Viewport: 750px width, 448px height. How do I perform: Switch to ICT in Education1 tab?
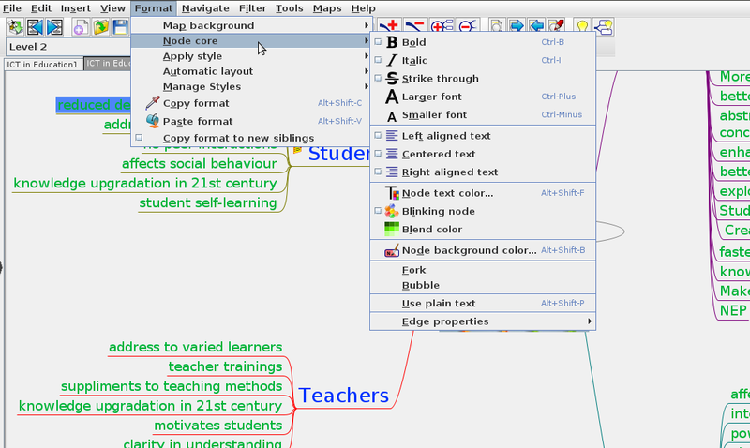[x=42, y=64]
